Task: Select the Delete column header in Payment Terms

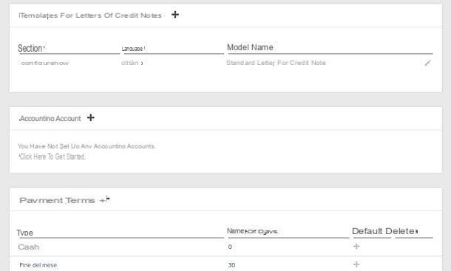Action: coord(401,231)
